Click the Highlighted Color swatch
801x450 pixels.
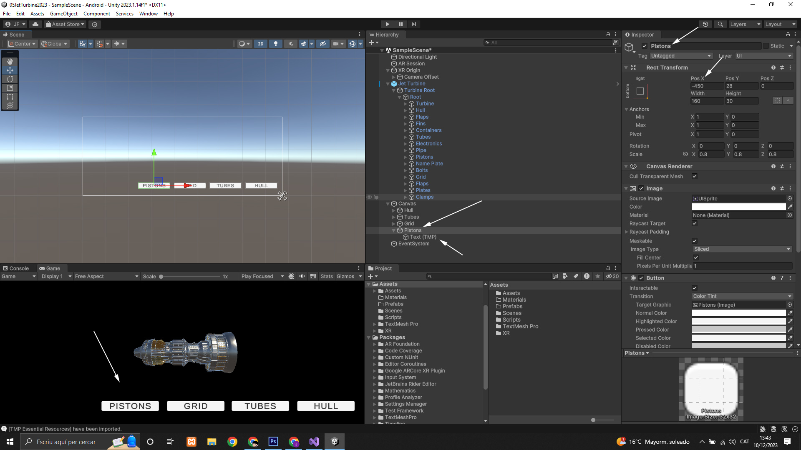[x=738, y=321]
